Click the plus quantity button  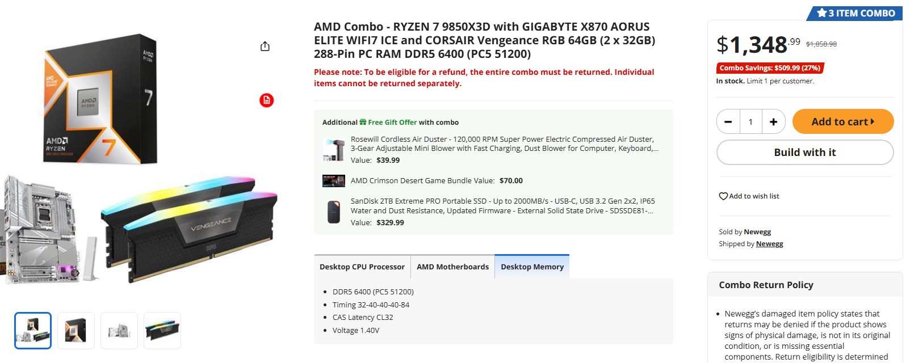[773, 122]
